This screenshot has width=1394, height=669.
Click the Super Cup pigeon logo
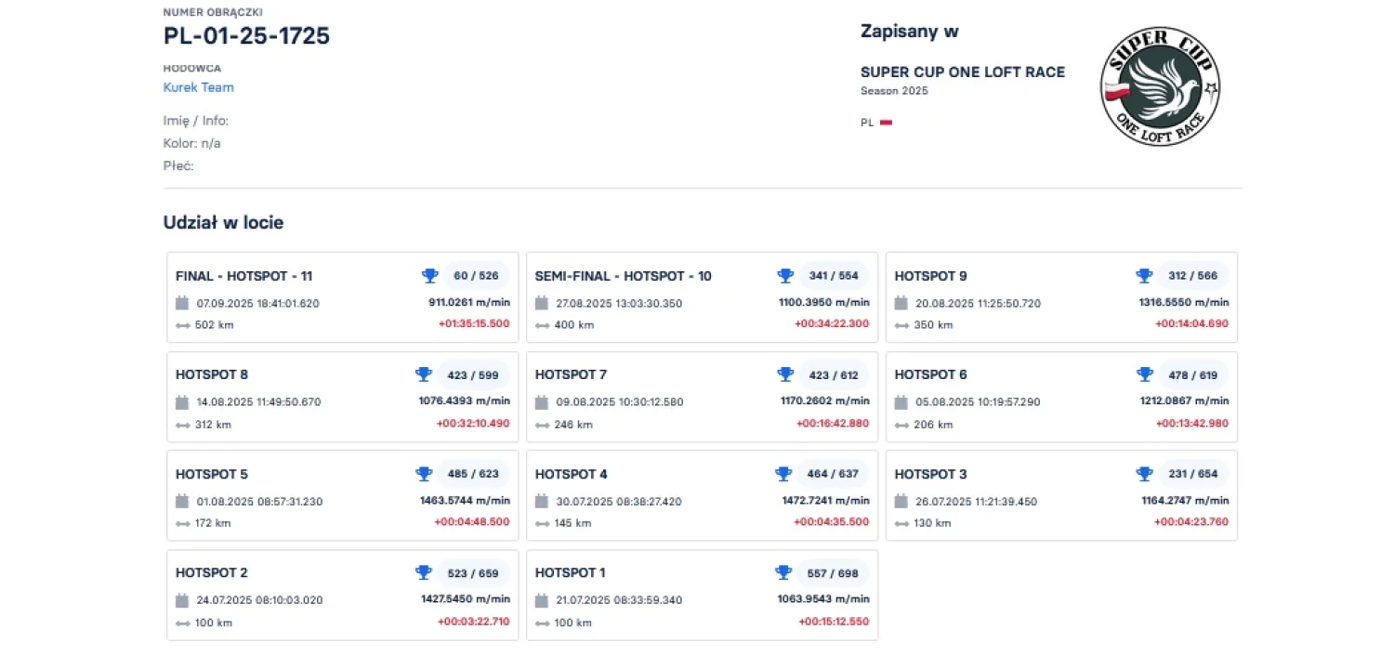click(x=1160, y=86)
